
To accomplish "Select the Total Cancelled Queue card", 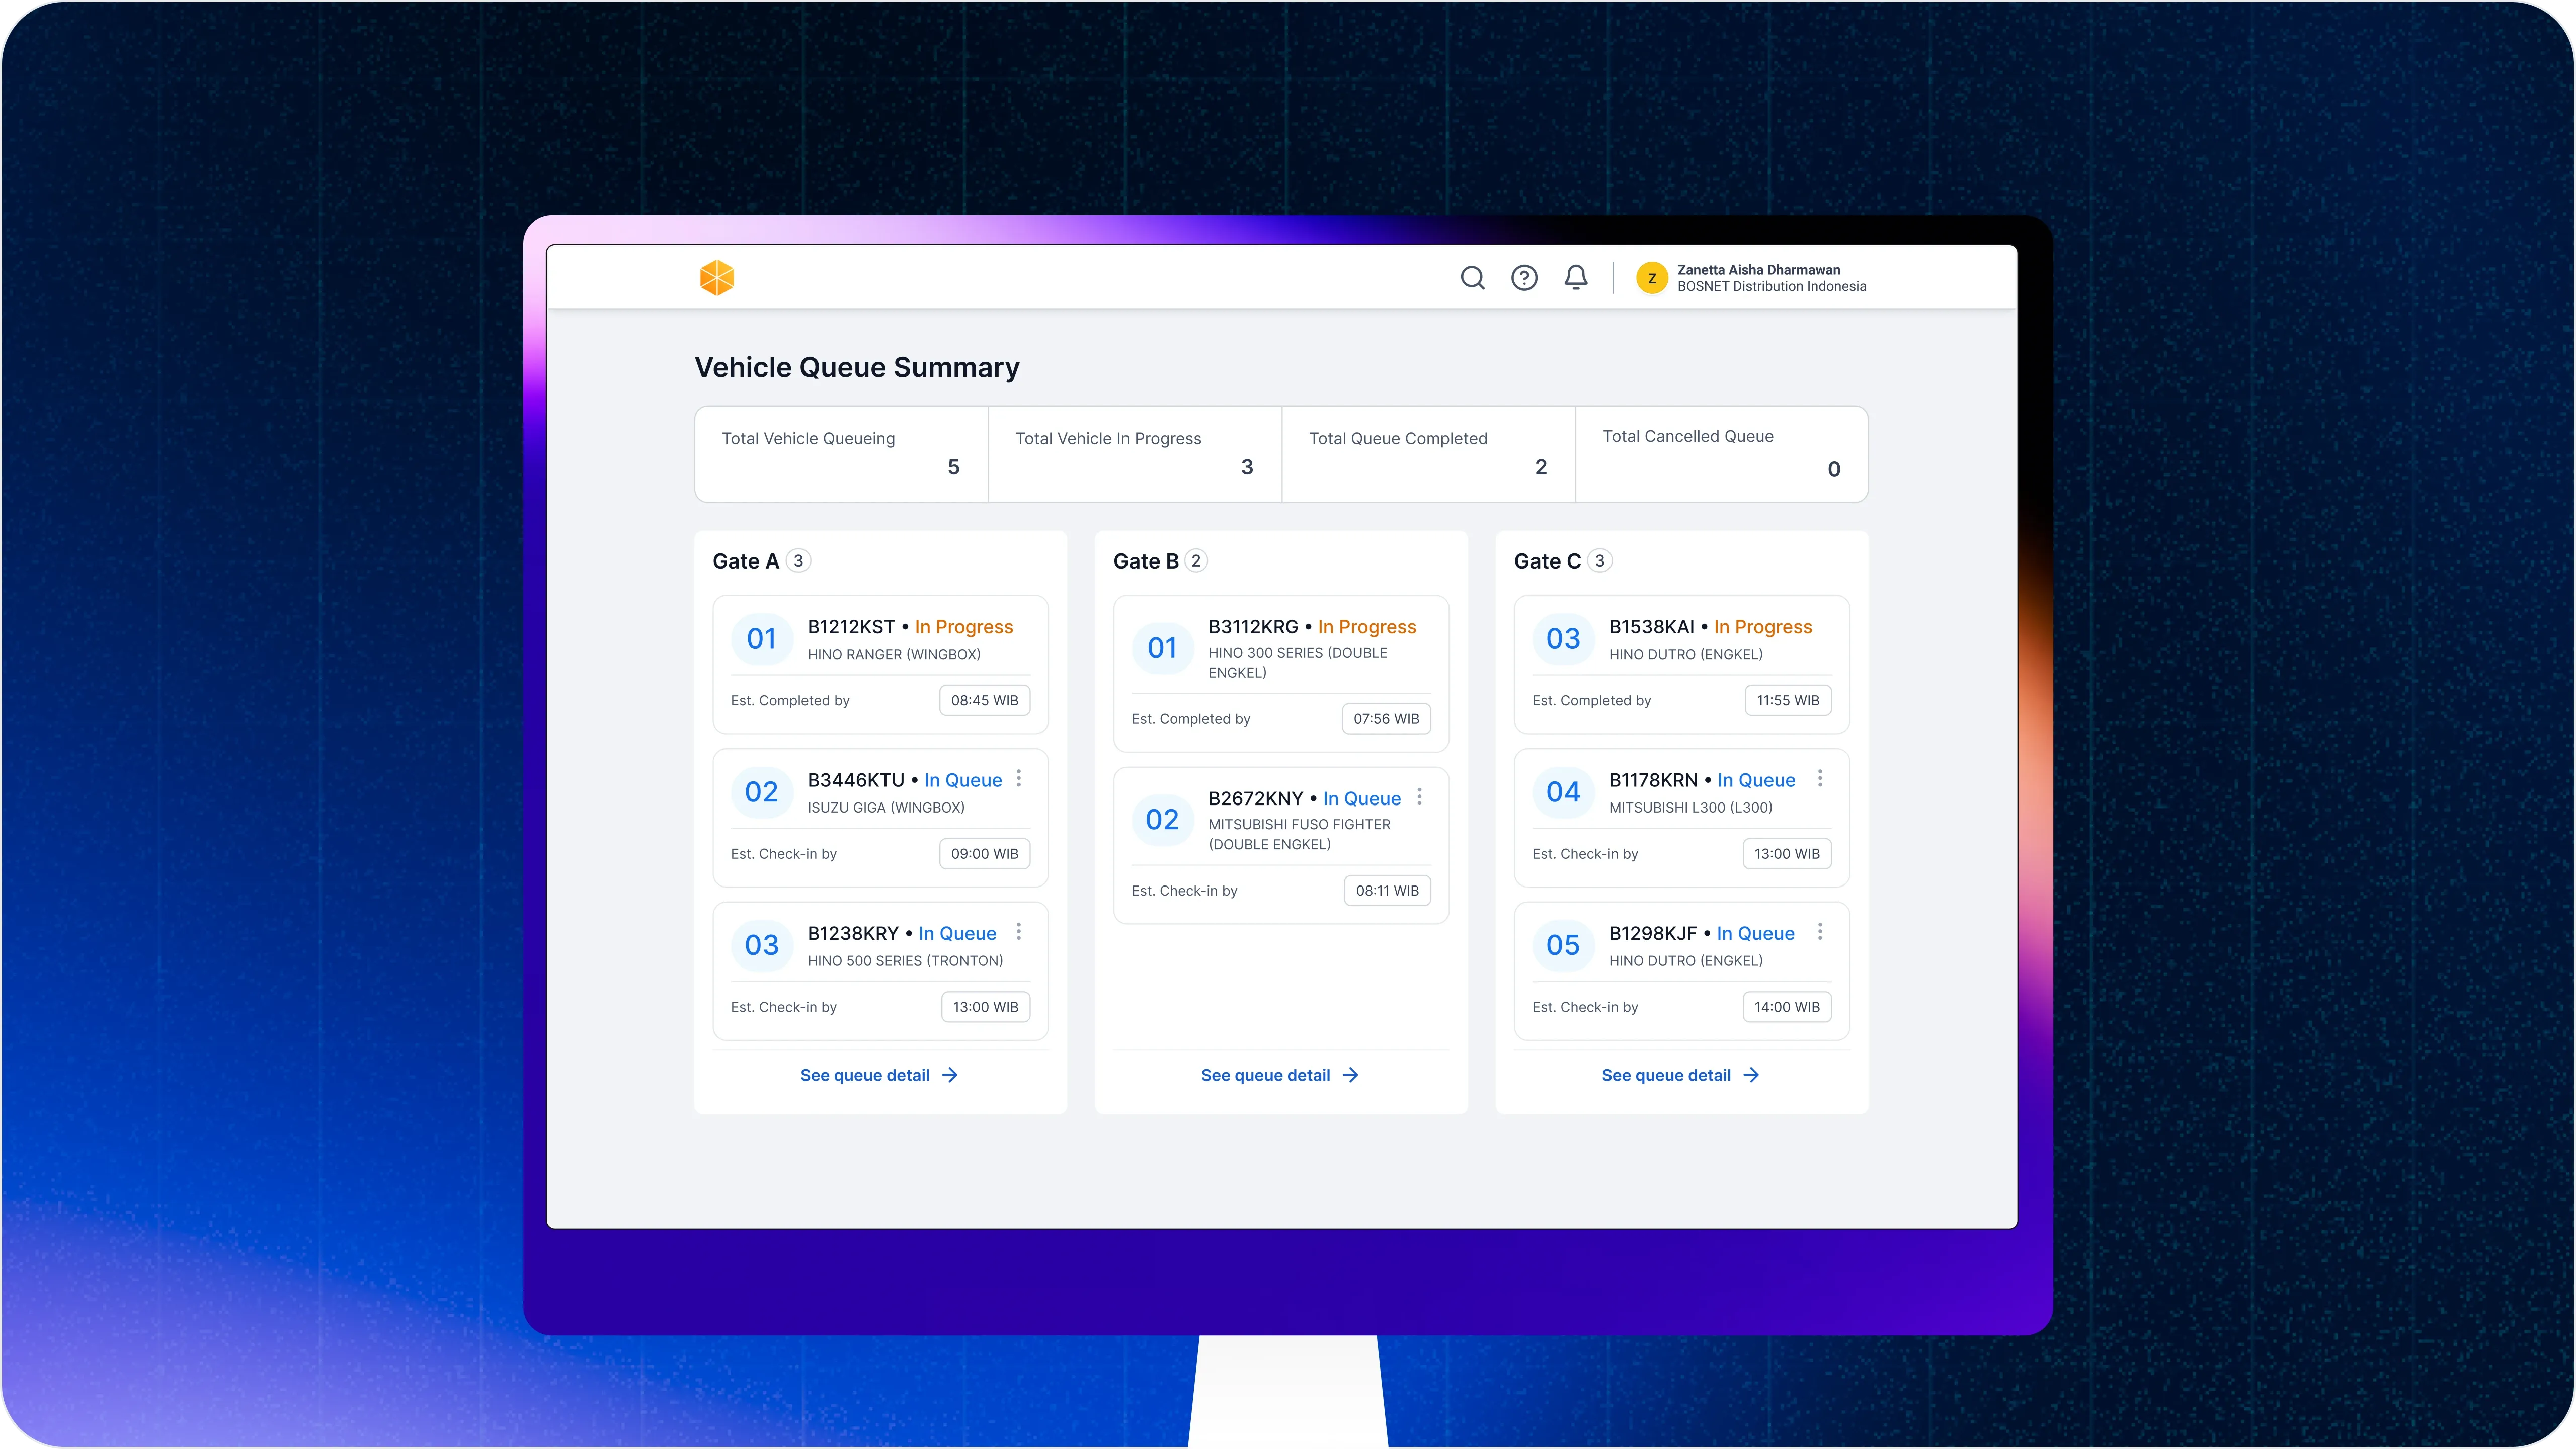I will 1721,453.
